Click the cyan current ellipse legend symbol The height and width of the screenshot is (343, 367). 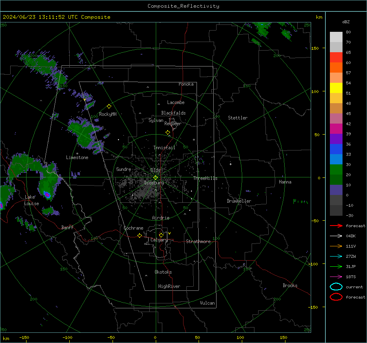(336, 287)
